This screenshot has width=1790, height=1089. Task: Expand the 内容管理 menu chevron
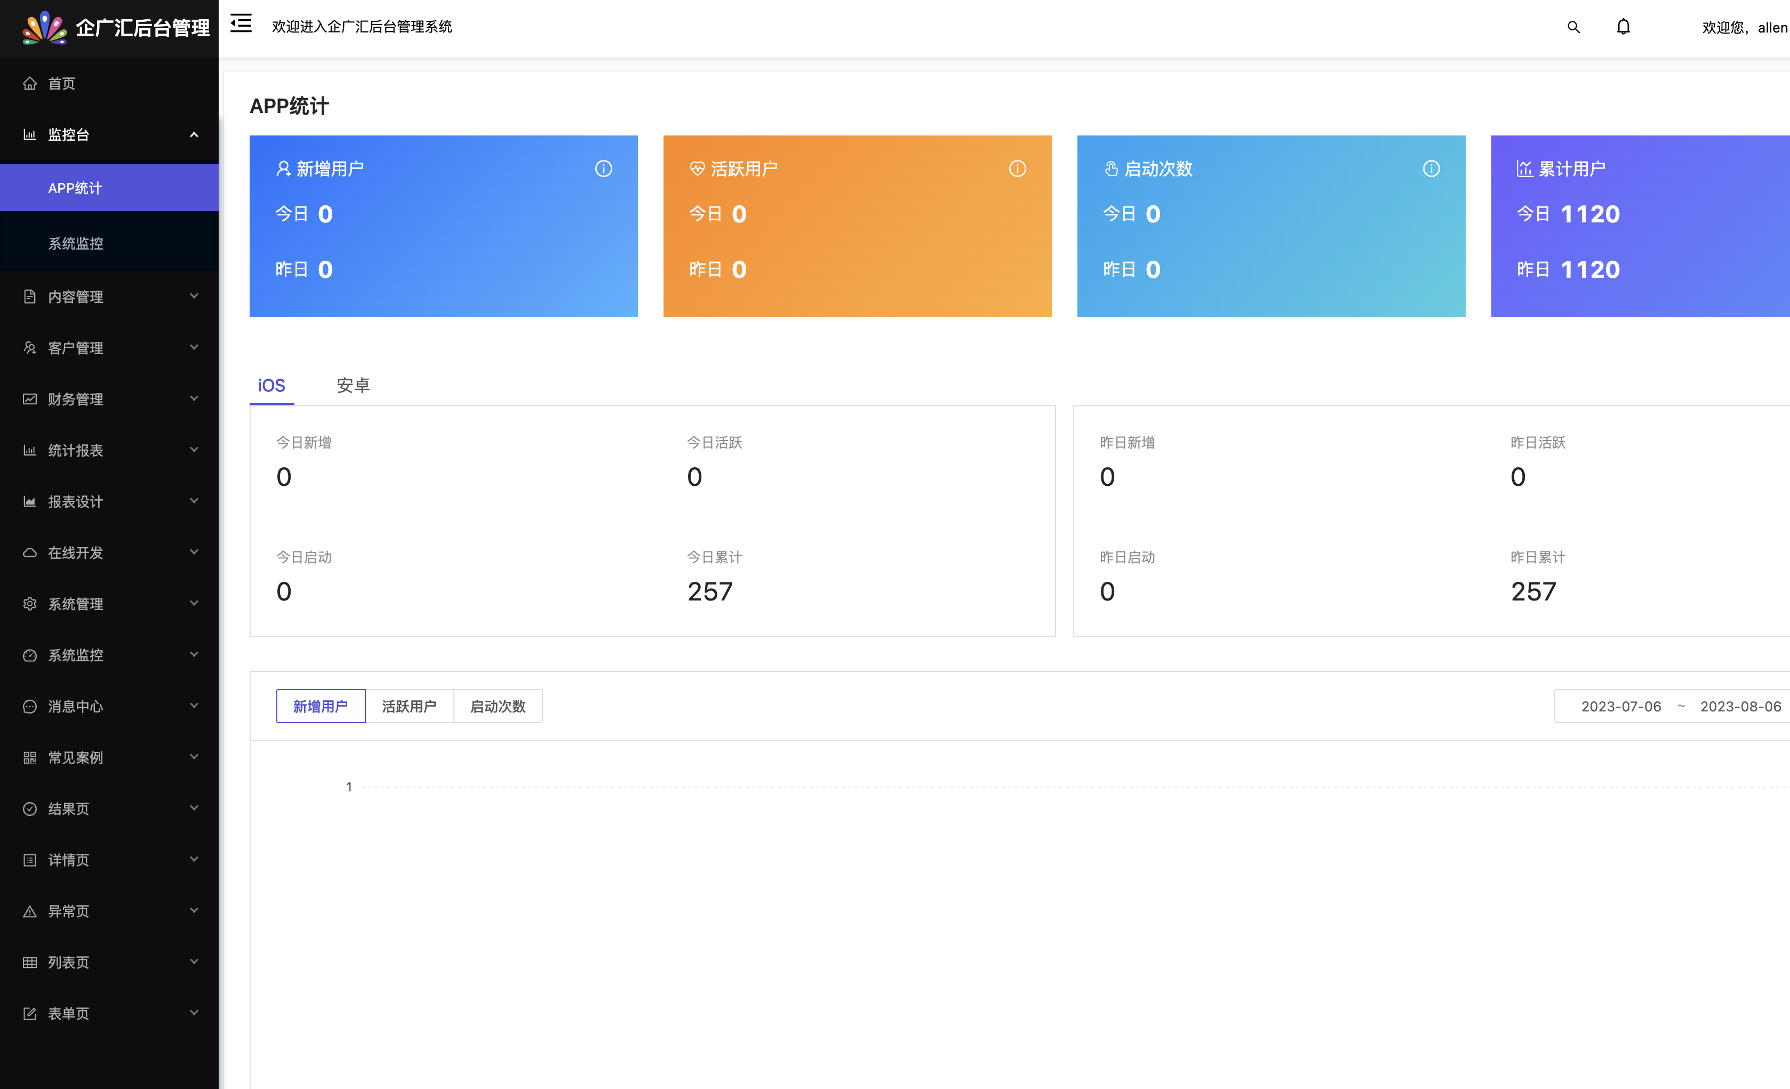pyautogui.click(x=194, y=295)
